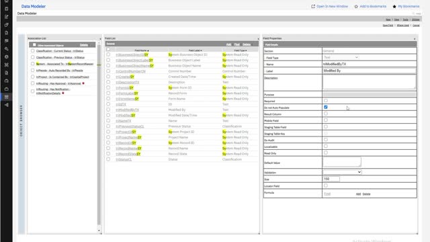Click into the Description text area
430x242 pixels.
[369, 82]
